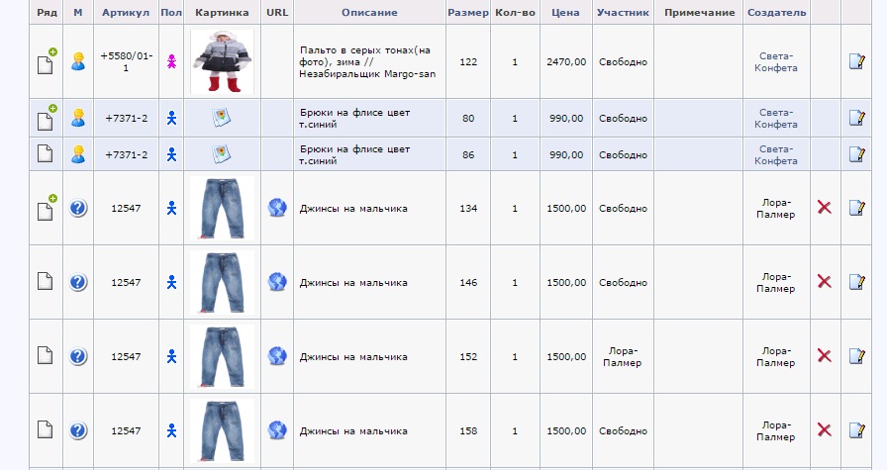The width and height of the screenshot is (887, 470).
Task: Open the globe URL link for jeans size 158
Action: [277, 430]
